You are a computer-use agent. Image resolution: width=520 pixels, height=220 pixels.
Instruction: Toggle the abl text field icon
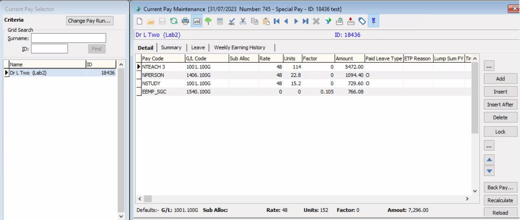[197, 21]
